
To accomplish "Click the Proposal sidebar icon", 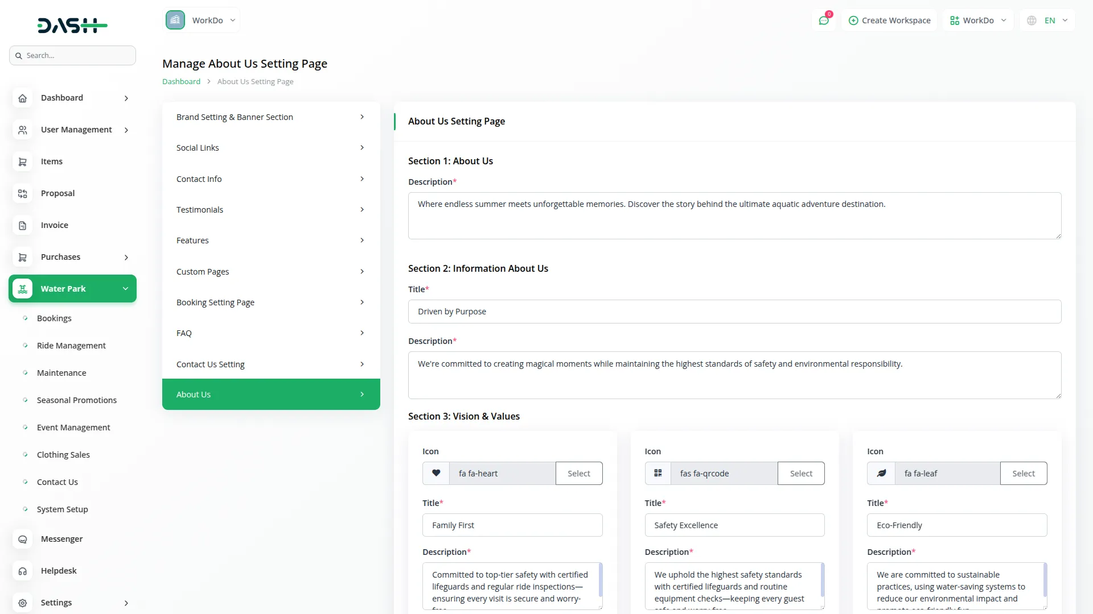I will [22, 194].
